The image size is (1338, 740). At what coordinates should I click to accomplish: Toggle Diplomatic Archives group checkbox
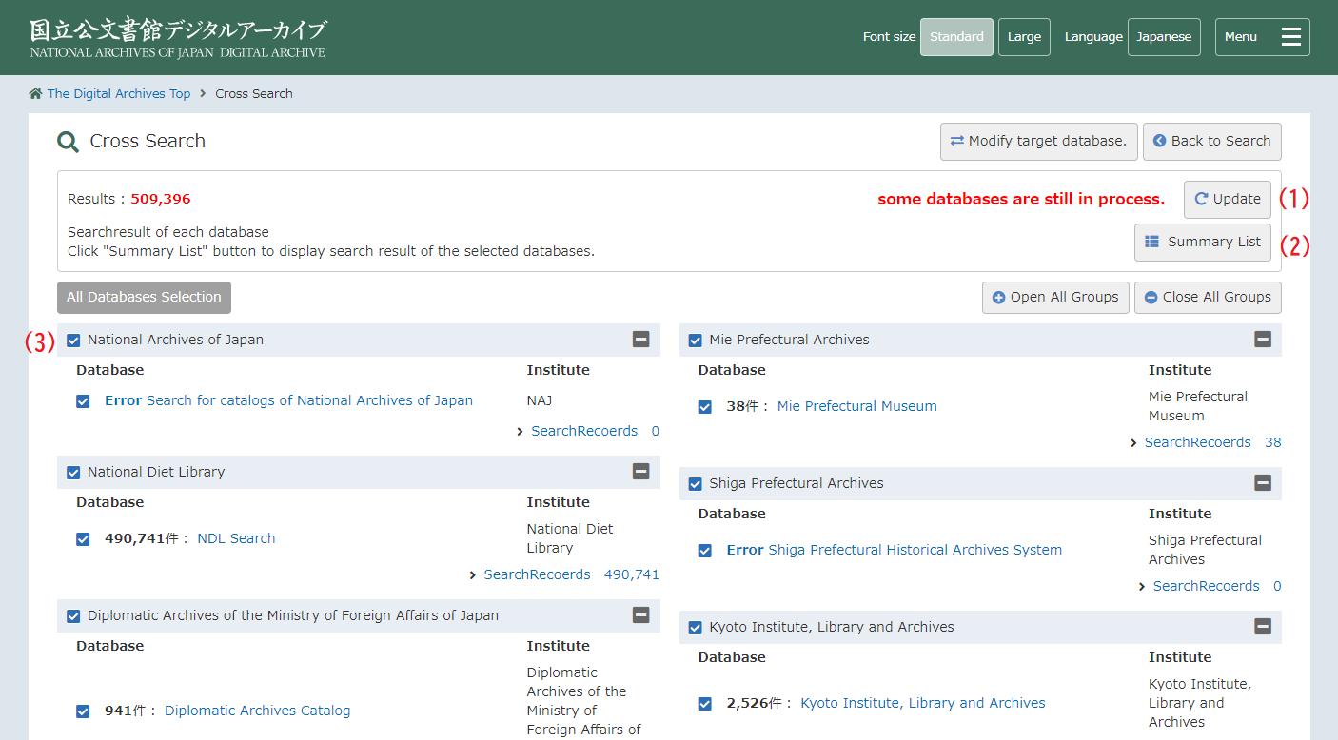point(73,616)
